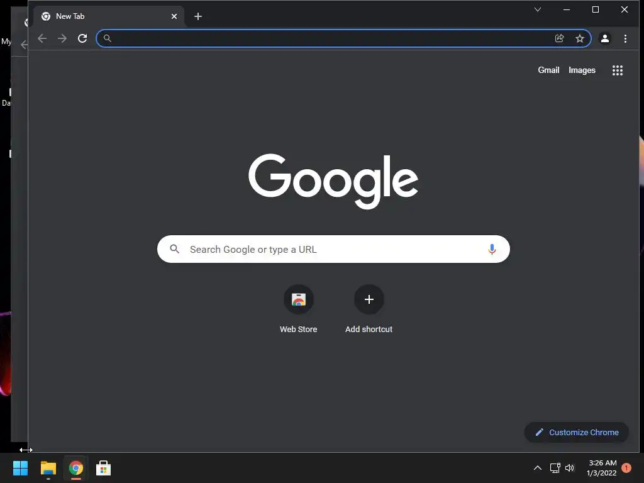Start voice search with the microphone icon
The height and width of the screenshot is (483, 644).
point(492,249)
